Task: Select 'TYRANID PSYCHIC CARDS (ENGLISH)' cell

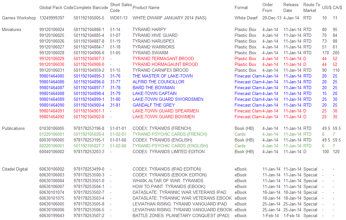Action: [170, 146]
